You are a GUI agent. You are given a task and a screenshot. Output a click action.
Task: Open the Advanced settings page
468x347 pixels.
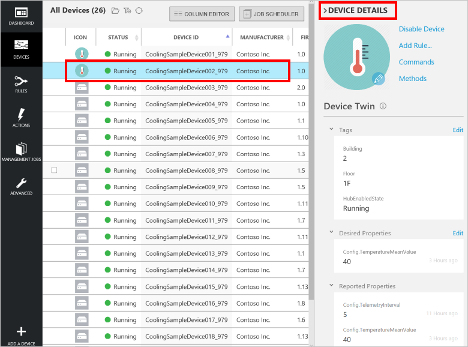[x=21, y=186]
